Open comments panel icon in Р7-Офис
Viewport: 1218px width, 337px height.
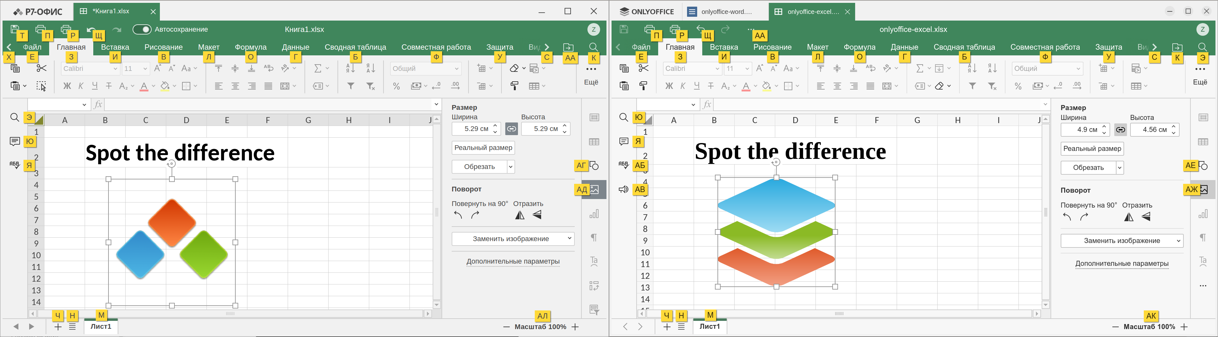click(x=15, y=141)
